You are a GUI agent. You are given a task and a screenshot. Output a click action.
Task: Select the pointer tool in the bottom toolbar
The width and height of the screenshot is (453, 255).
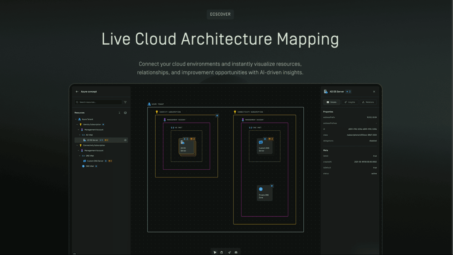coord(215,252)
